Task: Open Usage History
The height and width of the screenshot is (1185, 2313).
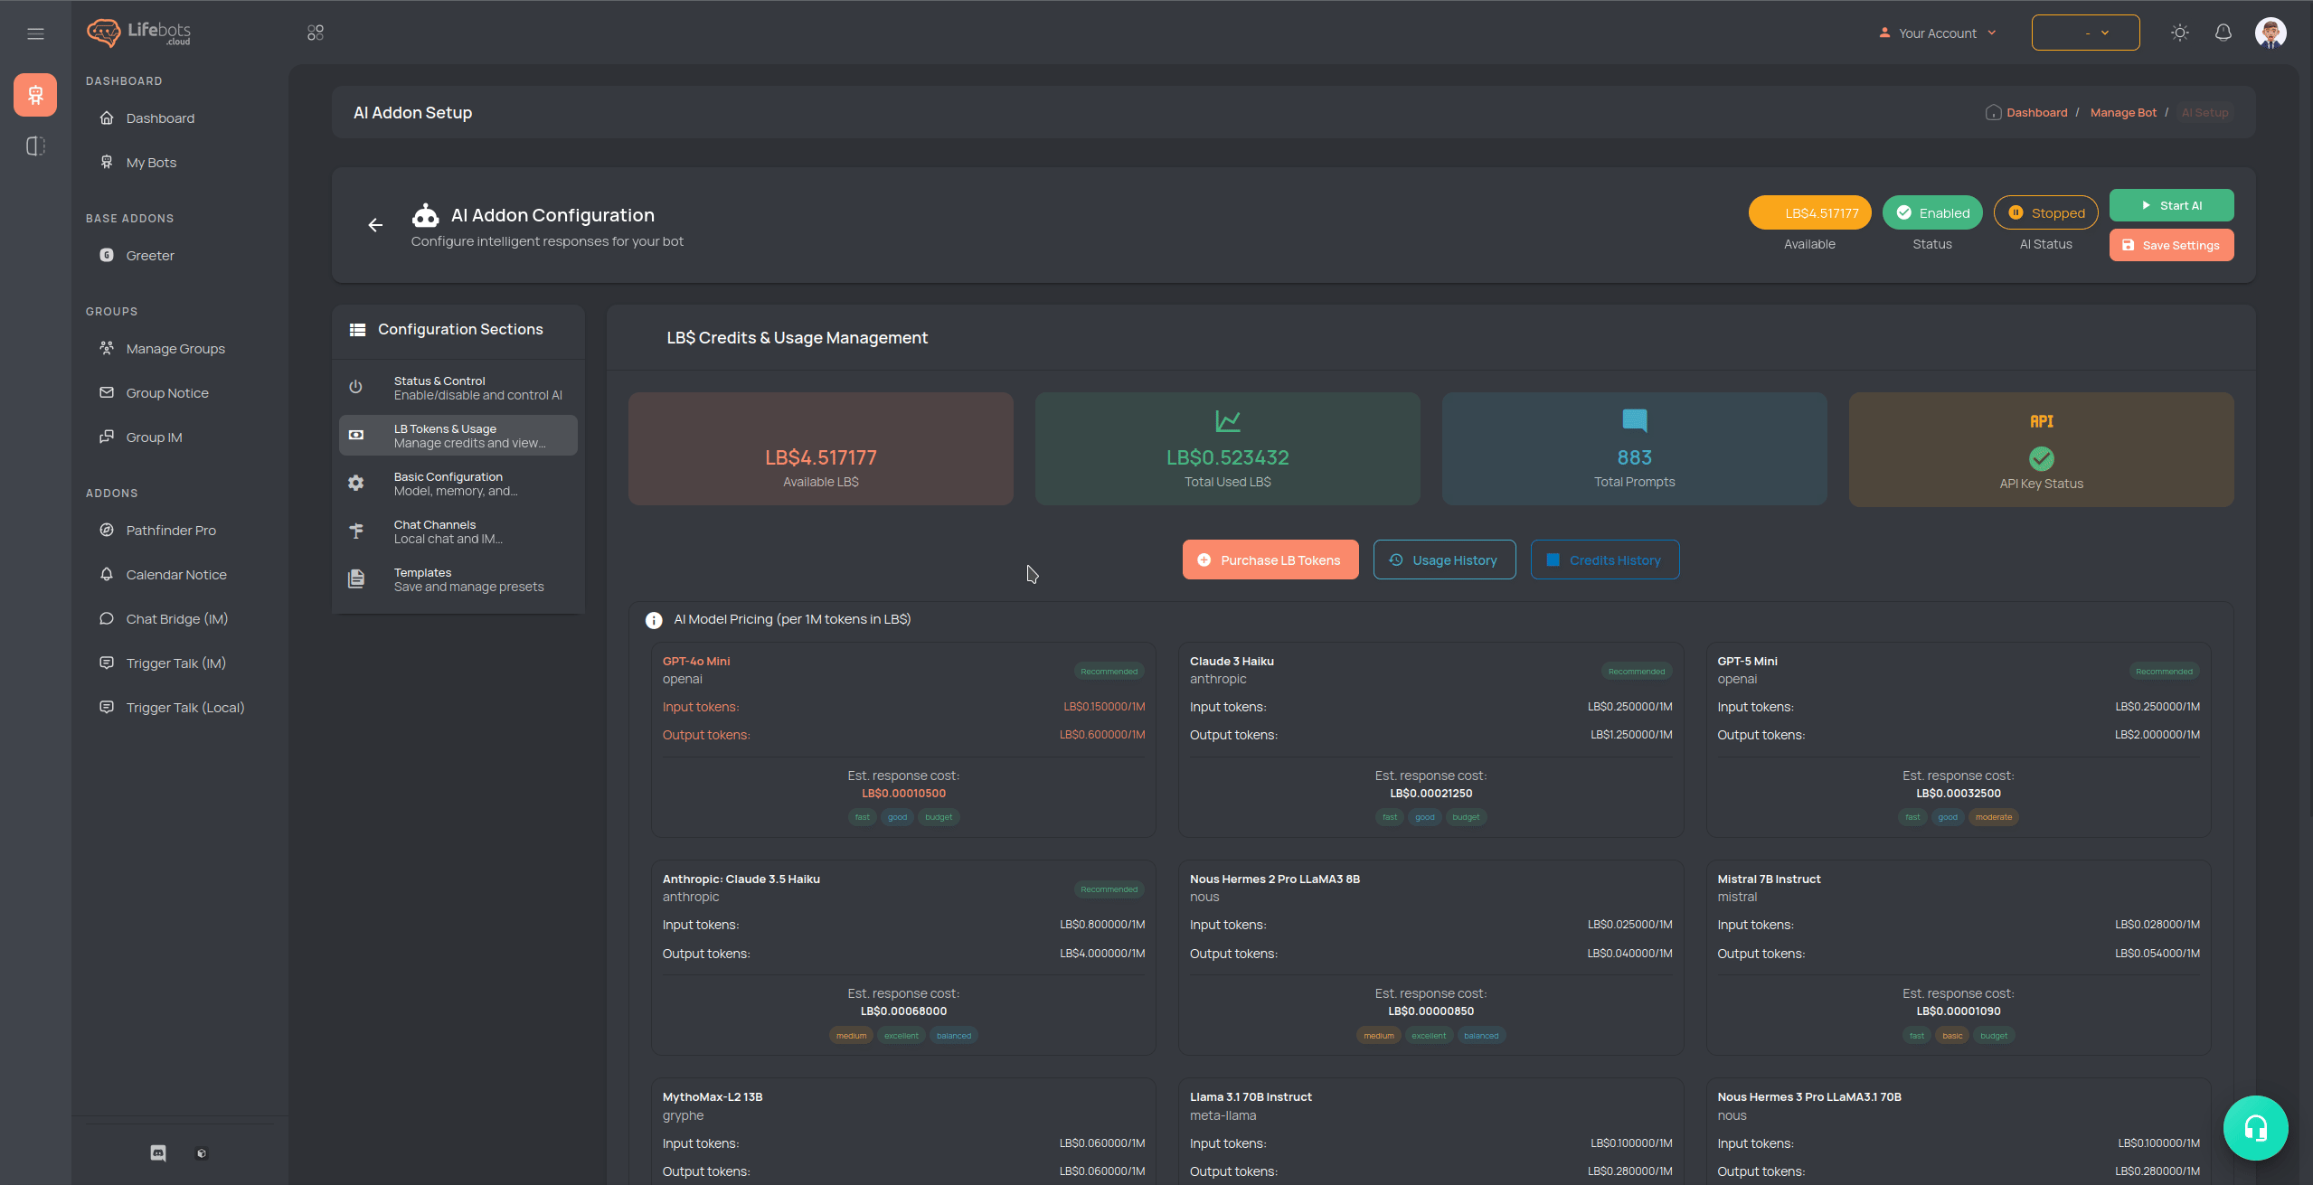Action: click(1444, 560)
